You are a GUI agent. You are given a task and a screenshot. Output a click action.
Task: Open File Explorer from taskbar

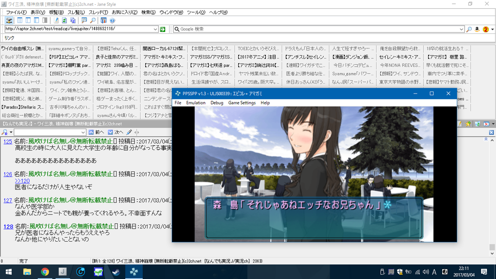[27, 272]
